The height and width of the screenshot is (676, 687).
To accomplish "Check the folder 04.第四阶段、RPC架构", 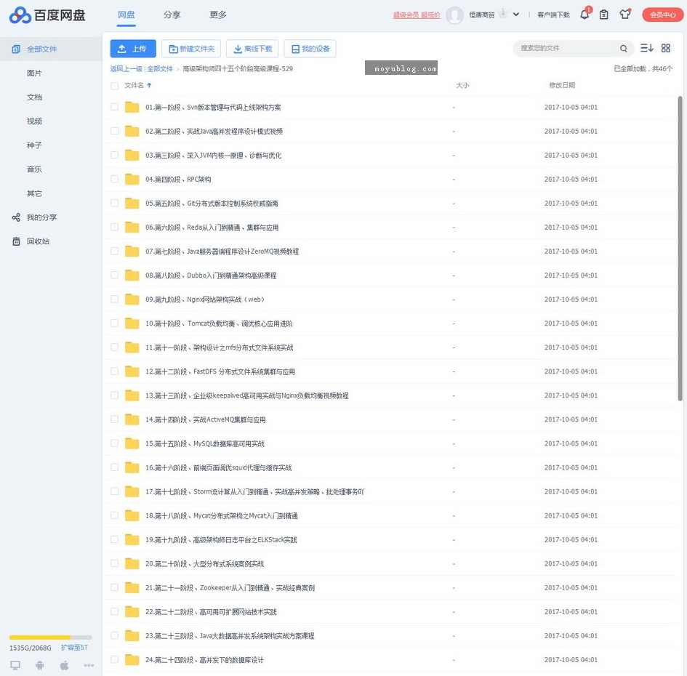I will tap(114, 179).
